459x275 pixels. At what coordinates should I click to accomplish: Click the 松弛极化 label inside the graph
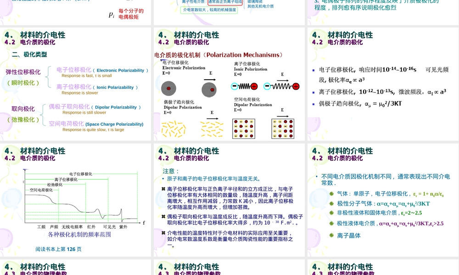point(55,185)
